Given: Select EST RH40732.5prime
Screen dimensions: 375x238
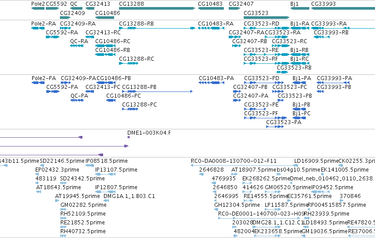Looking at the screenshot, I should click(63, 236).
